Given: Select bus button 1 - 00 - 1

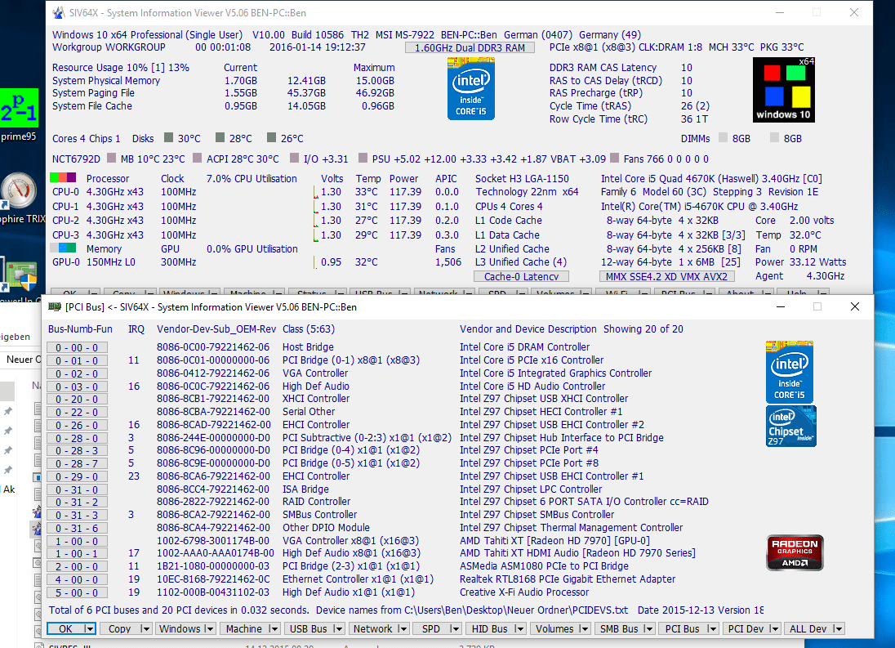Looking at the screenshot, I should coord(77,554).
